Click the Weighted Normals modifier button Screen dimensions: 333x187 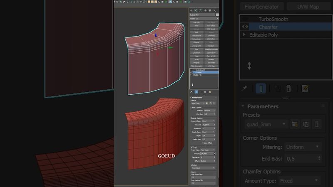tap(211, 49)
